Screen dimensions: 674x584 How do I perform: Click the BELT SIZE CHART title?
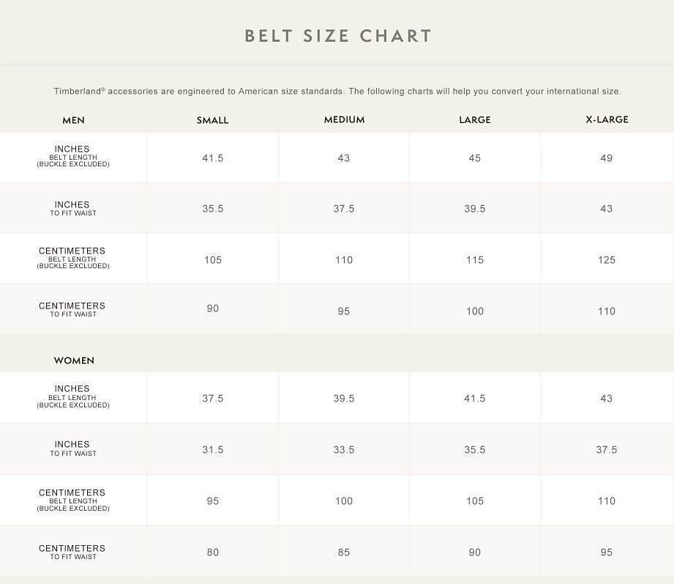338,36
